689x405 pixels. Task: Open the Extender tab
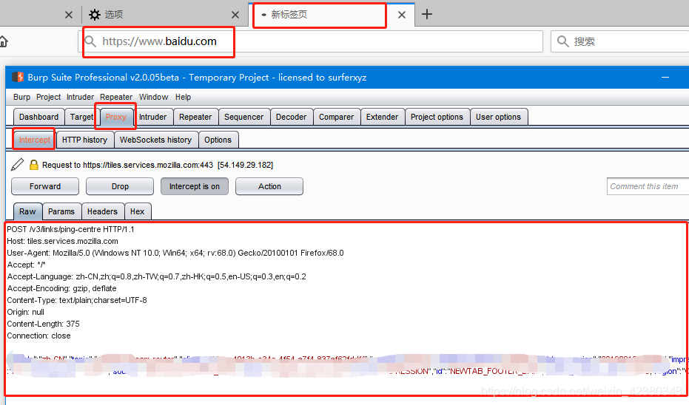pyautogui.click(x=382, y=118)
